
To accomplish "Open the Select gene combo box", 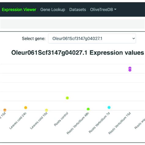I will tap(92, 39).
